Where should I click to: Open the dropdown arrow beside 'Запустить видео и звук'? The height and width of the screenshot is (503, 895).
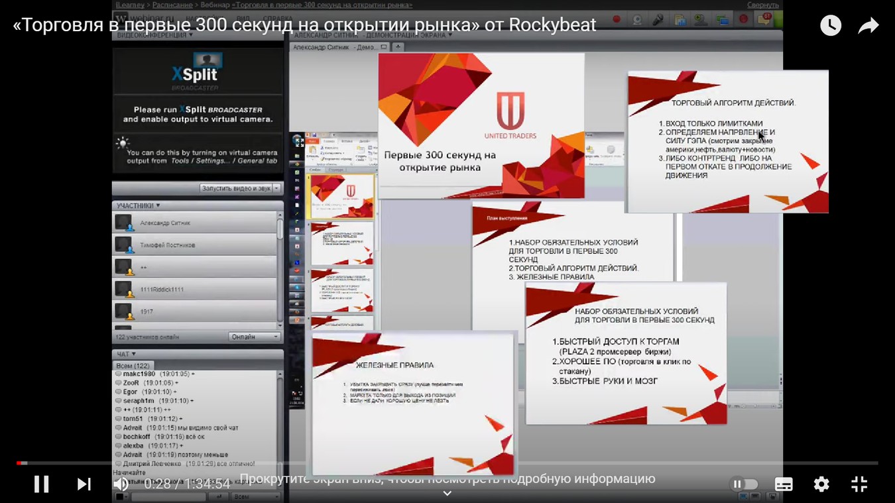[276, 188]
